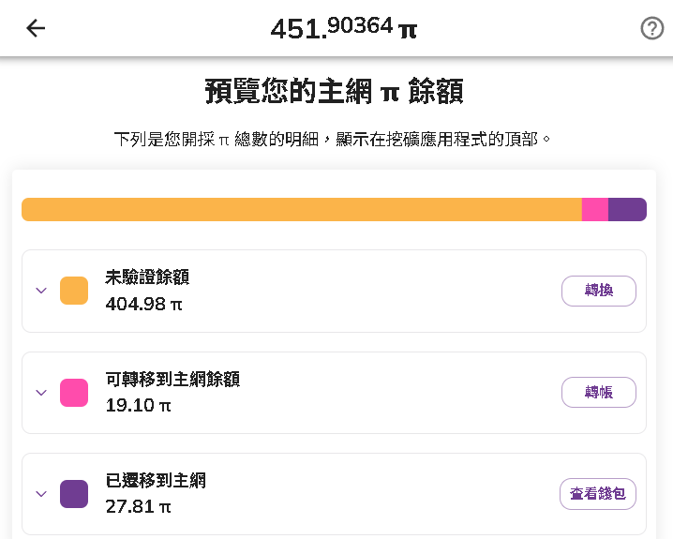
Task: Tap the 轉帳 button
Action: pyautogui.click(x=599, y=392)
